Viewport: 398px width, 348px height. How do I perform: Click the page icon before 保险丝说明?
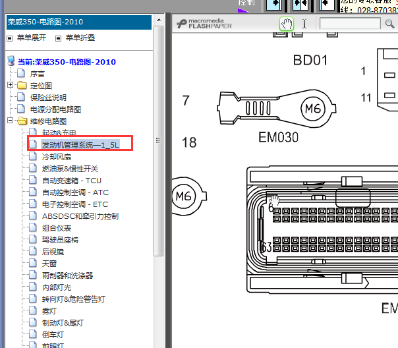point(21,97)
